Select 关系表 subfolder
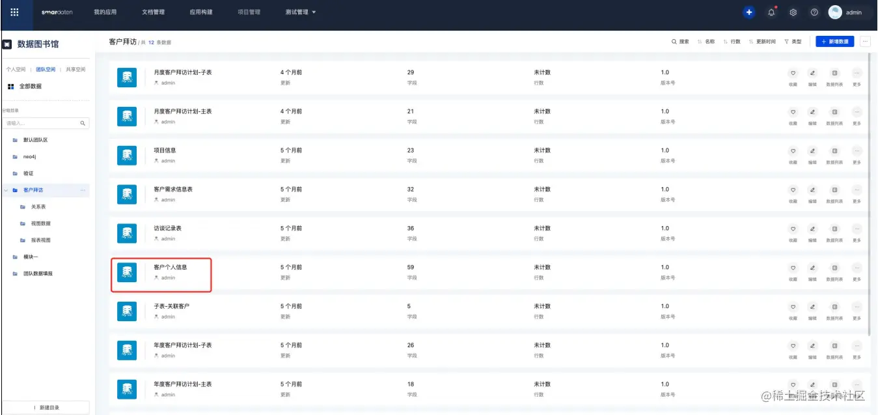 [x=38, y=207]
